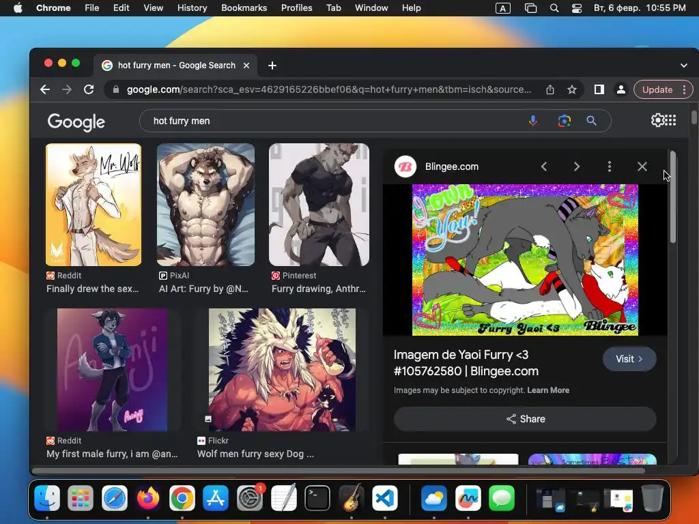Open the 'Imagem de Yaoi Furry <3' title link
699x524 pixels.
466,363
